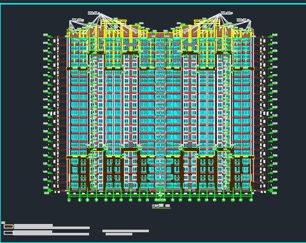Select the drawing title under the elevation
The width and height of the screenshot is (306, 243).
click(158, 206)
